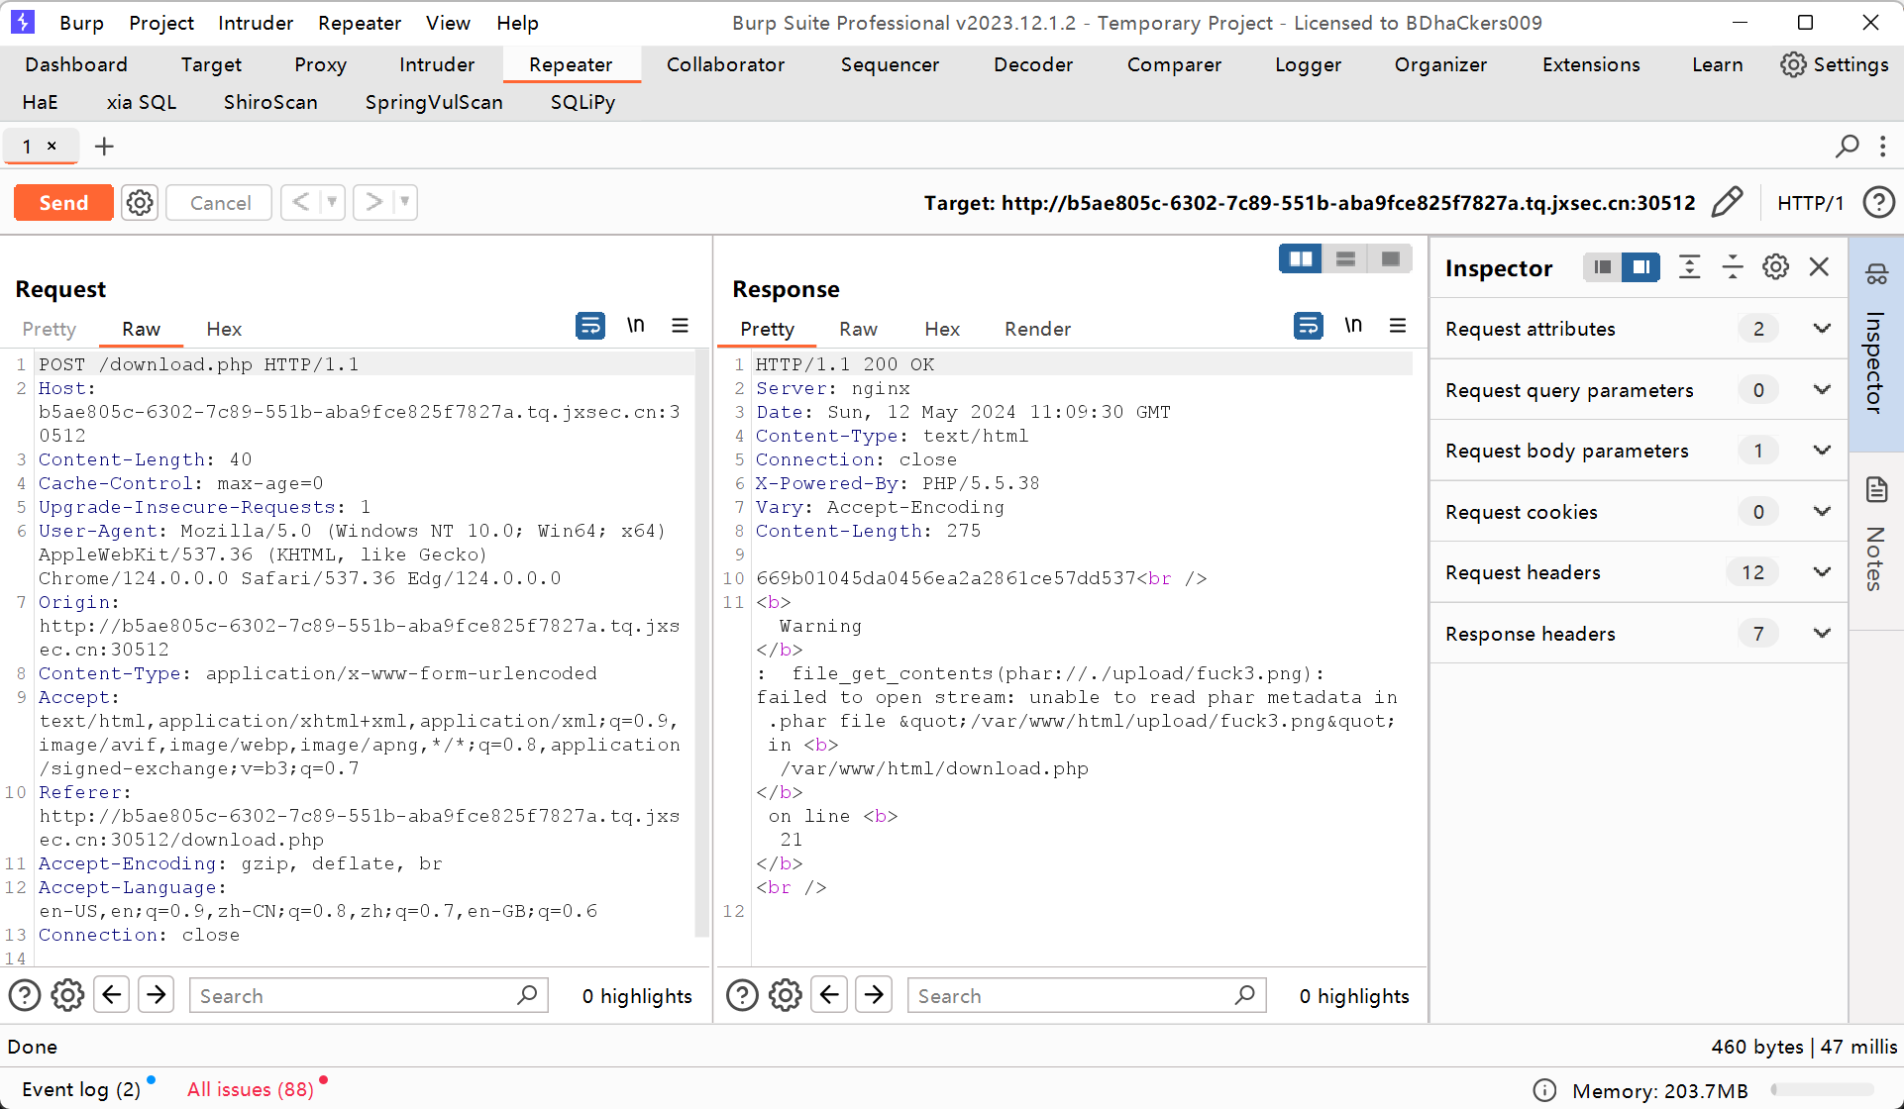Open the Intruder tool tab
Screen dimensions: 1904x1109
pyautogui.click(x=437, y=64)
